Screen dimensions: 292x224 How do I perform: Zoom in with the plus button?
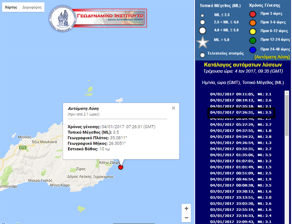186,208
